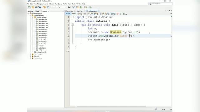Click the Find Selection magnifier icon
Image resolution: width=200 pixels, height=112 pixels.
(x=89, y=14)
